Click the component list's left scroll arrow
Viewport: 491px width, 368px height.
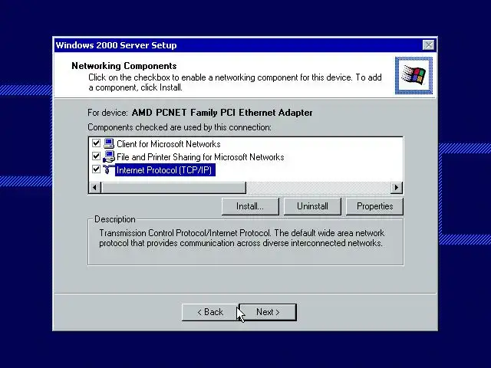coord(95,187)
